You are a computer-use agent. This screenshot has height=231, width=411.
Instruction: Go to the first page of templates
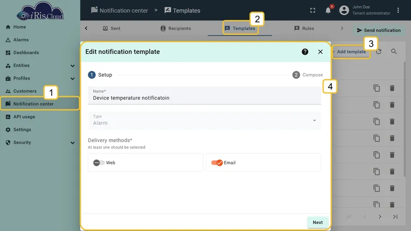(x=349, y=217)
